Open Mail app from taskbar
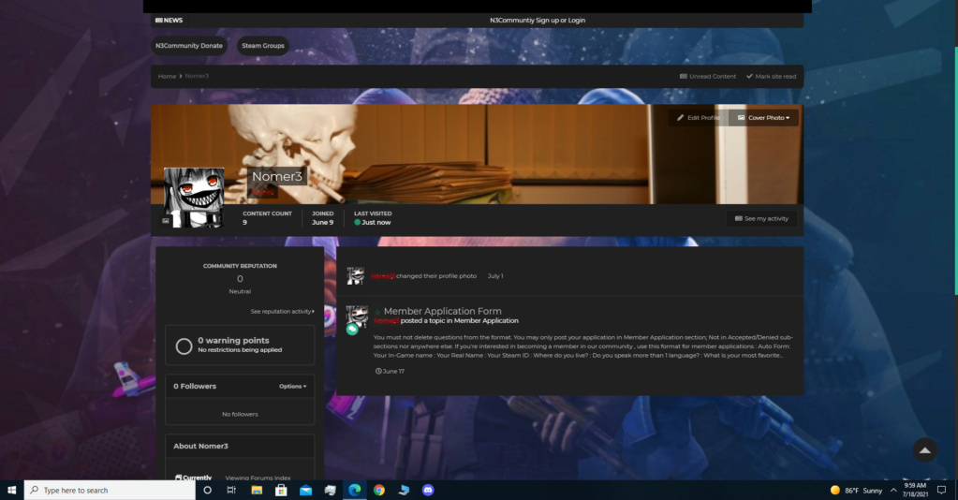 305,490
